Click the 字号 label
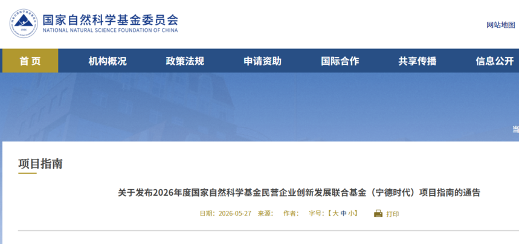Viewport: 519px width, 244px height. point(317,214)
